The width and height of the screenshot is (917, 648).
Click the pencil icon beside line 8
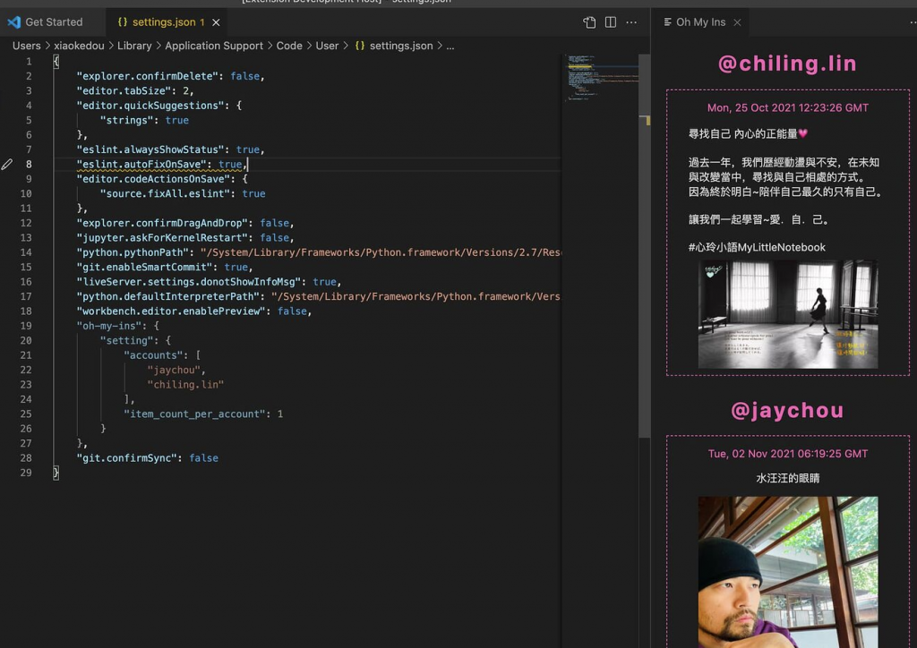[x=7, y=165]
